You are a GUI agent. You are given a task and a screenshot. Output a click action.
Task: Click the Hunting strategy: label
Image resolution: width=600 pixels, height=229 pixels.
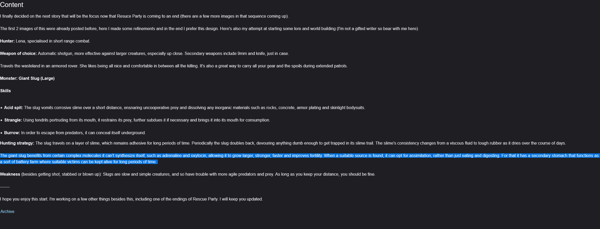[x=17, y=143]
